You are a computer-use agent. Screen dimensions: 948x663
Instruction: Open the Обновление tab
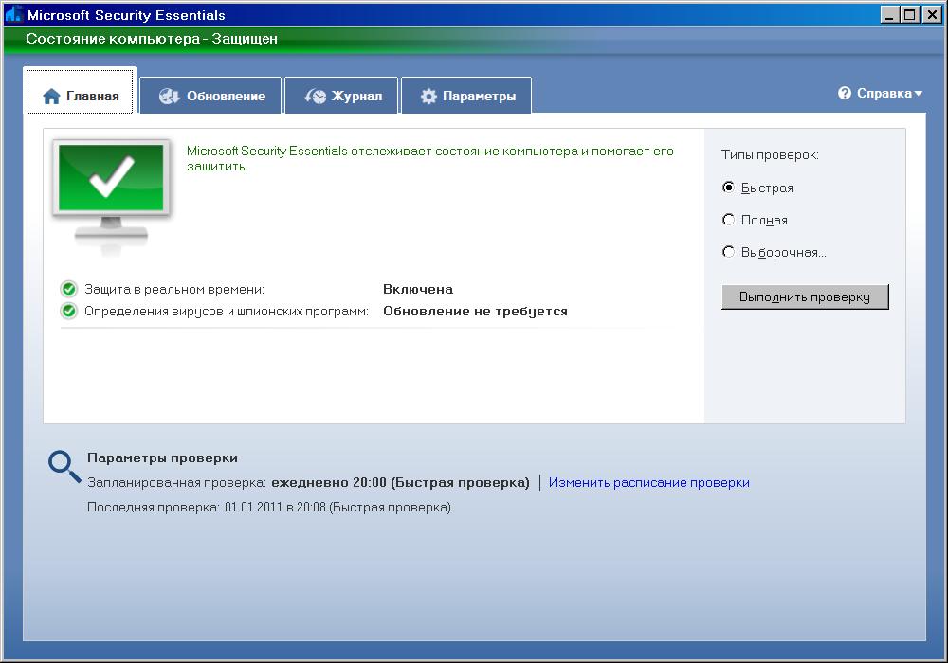[x=210, y=96]
